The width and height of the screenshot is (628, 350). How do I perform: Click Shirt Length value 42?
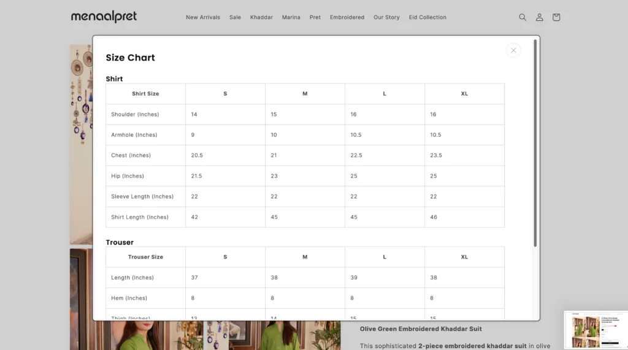tap(194, 217)
